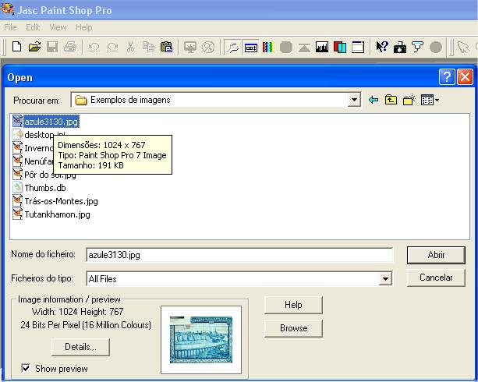Click the Open folder toolbar icon
The width and height of the screenshot is (478, 382).
34,48
